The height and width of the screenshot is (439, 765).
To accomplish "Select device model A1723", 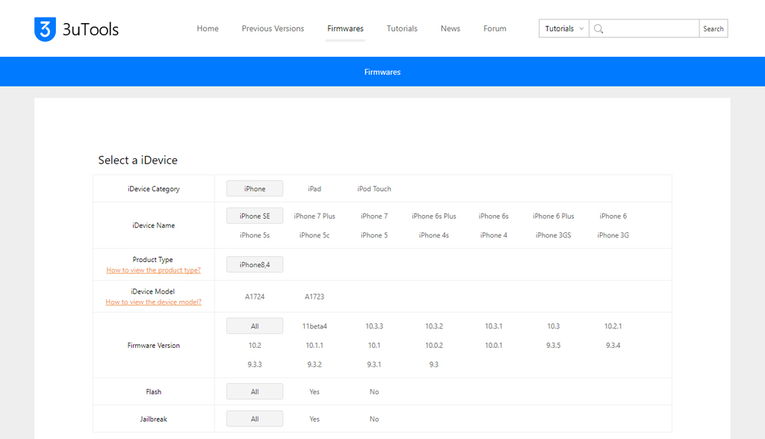I will point(315,296).
